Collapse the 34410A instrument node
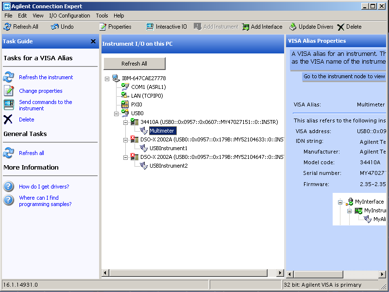The width and height of the screenshot is (389, 292). pyautogui.click(x=125, y=122)
